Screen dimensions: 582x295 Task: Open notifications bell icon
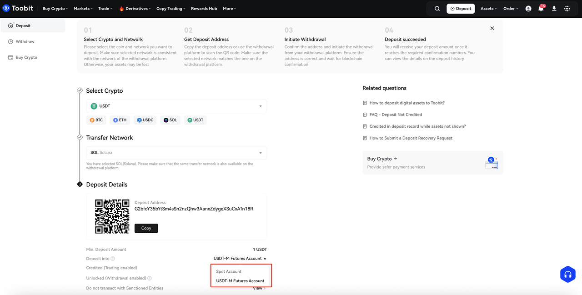pos(541,9)
